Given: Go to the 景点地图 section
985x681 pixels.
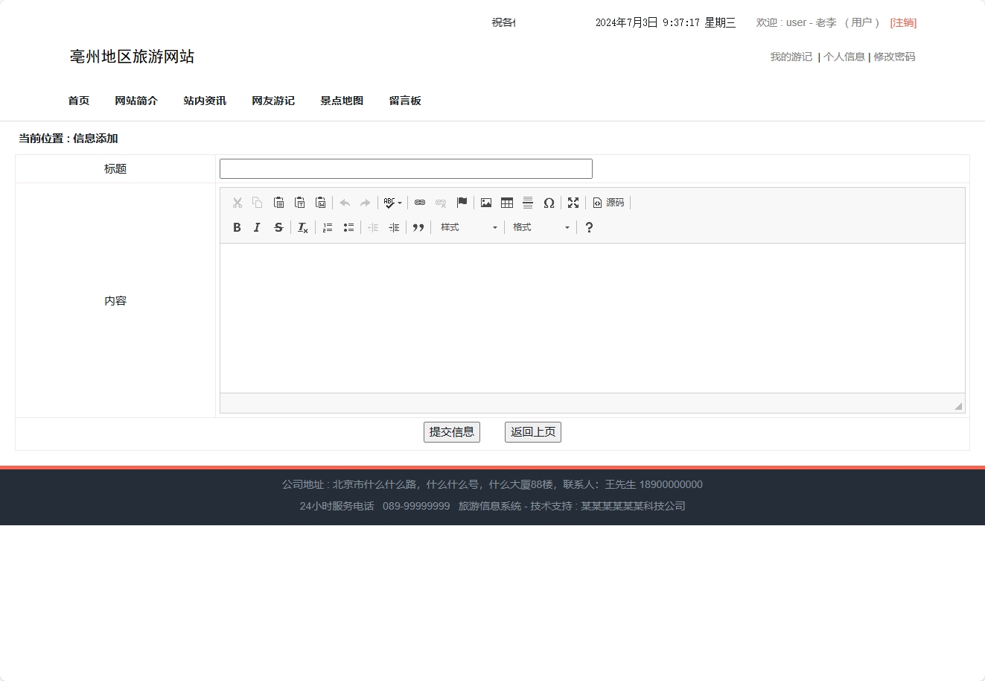Looking at the screenshot, I should [341, 101].
